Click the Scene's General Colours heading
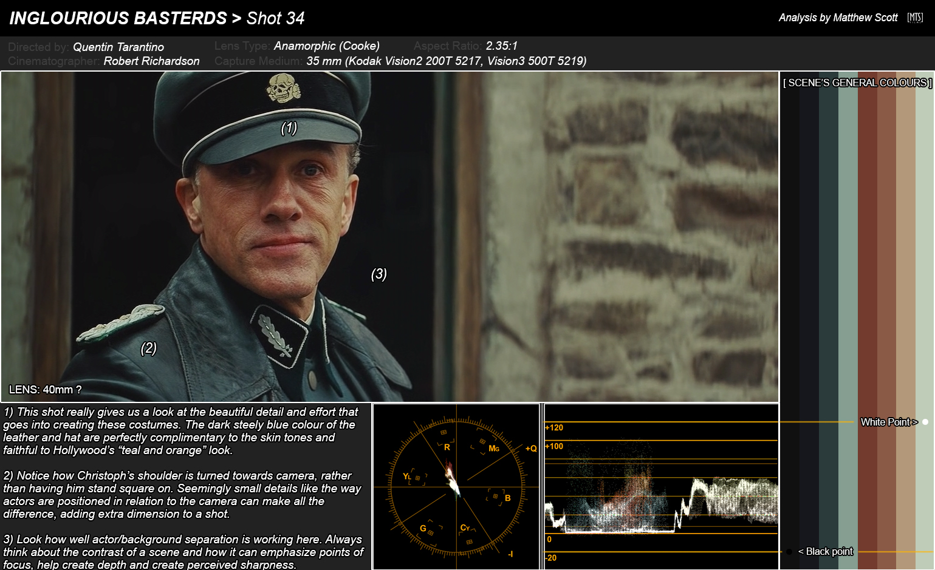The width and height of the screenshot is (935, 570). click(x=857, y=83)
